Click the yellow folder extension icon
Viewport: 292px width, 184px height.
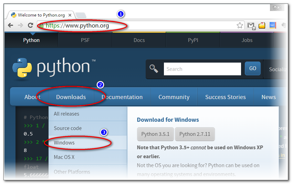[x=262, y=25]
